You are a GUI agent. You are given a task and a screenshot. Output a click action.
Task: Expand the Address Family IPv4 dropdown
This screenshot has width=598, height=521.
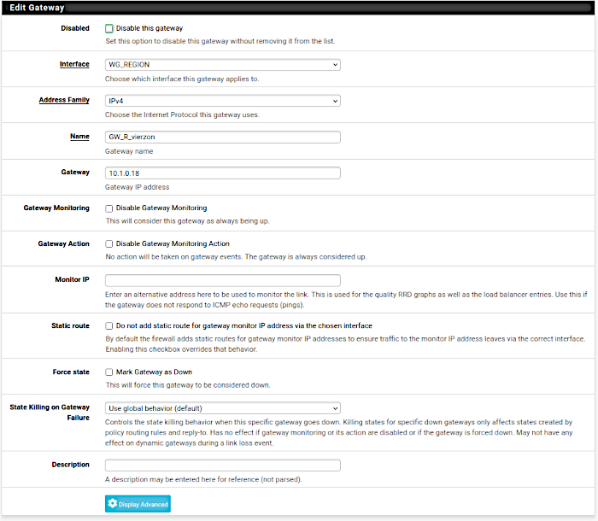222,100
